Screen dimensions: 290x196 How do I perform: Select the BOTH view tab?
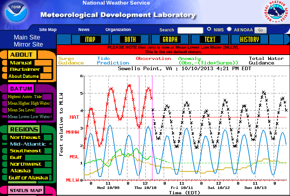pyautogui.click(x=130, y=39)
